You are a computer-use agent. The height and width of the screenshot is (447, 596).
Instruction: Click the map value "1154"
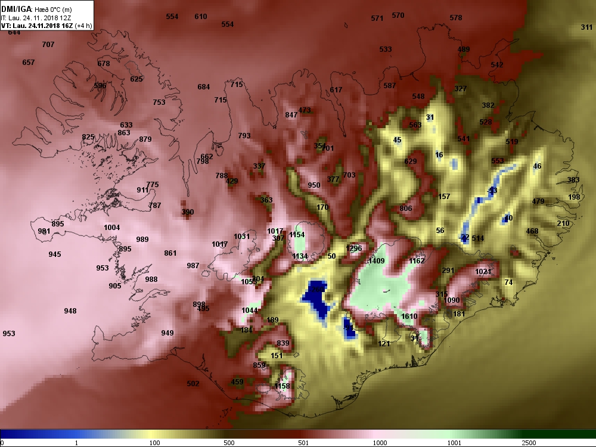coord(297,235)
